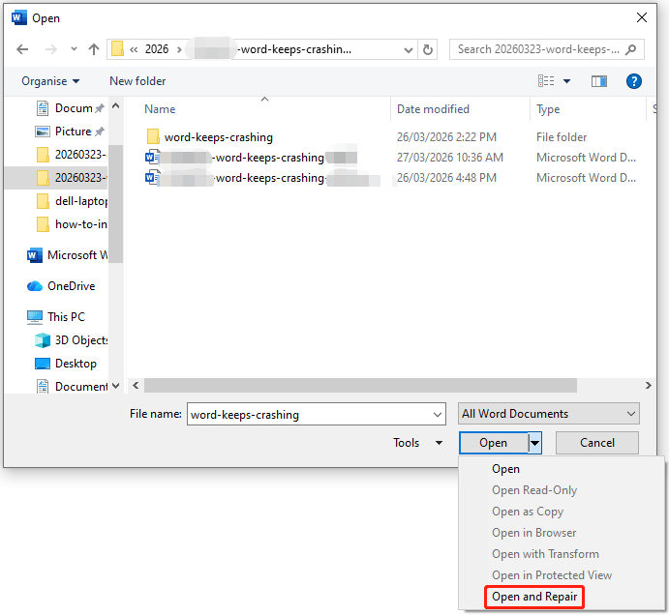
Task: Select Open and Repair option
Action: coord(534,597)
